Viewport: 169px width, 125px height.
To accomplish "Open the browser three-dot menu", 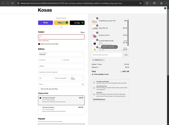I will 166,3.
